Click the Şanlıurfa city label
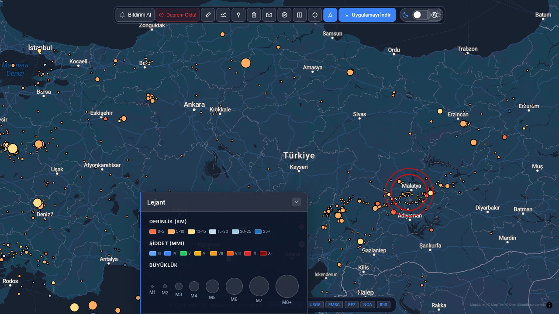 (430, 246)
